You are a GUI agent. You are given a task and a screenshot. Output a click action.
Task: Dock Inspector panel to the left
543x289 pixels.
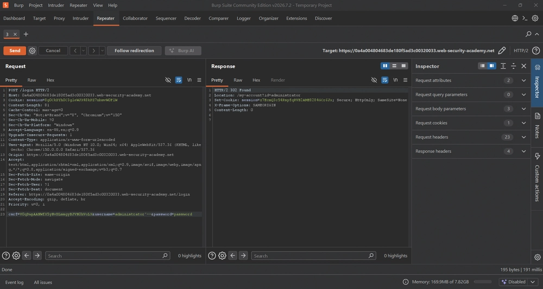click(x=482, y=66)
